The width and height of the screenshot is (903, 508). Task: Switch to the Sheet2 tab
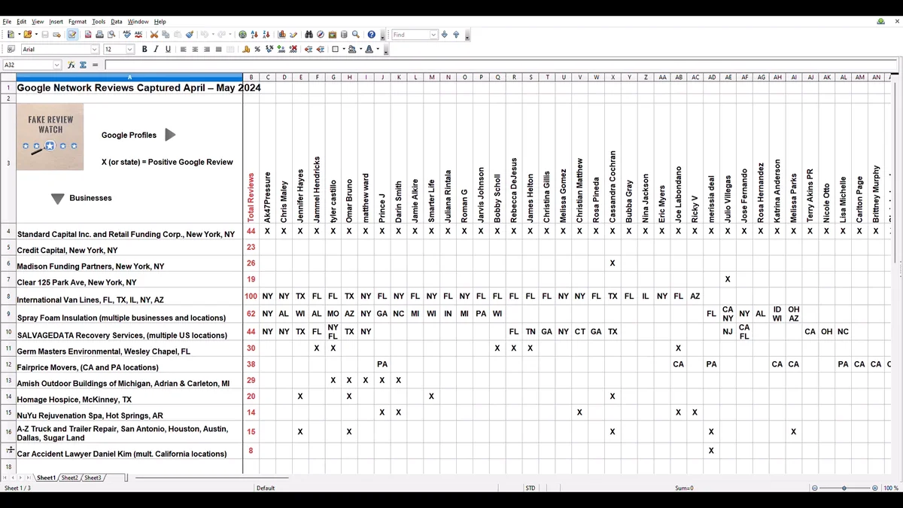click(x=69, y=477)
